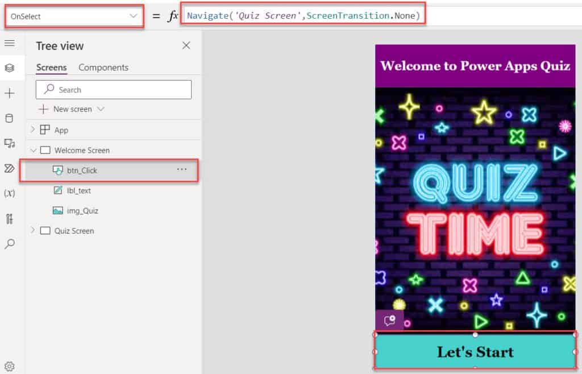Close the Tree view panel

(x=186, y=45)
